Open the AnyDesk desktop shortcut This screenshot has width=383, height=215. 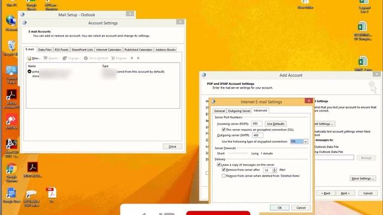(11, 121)
